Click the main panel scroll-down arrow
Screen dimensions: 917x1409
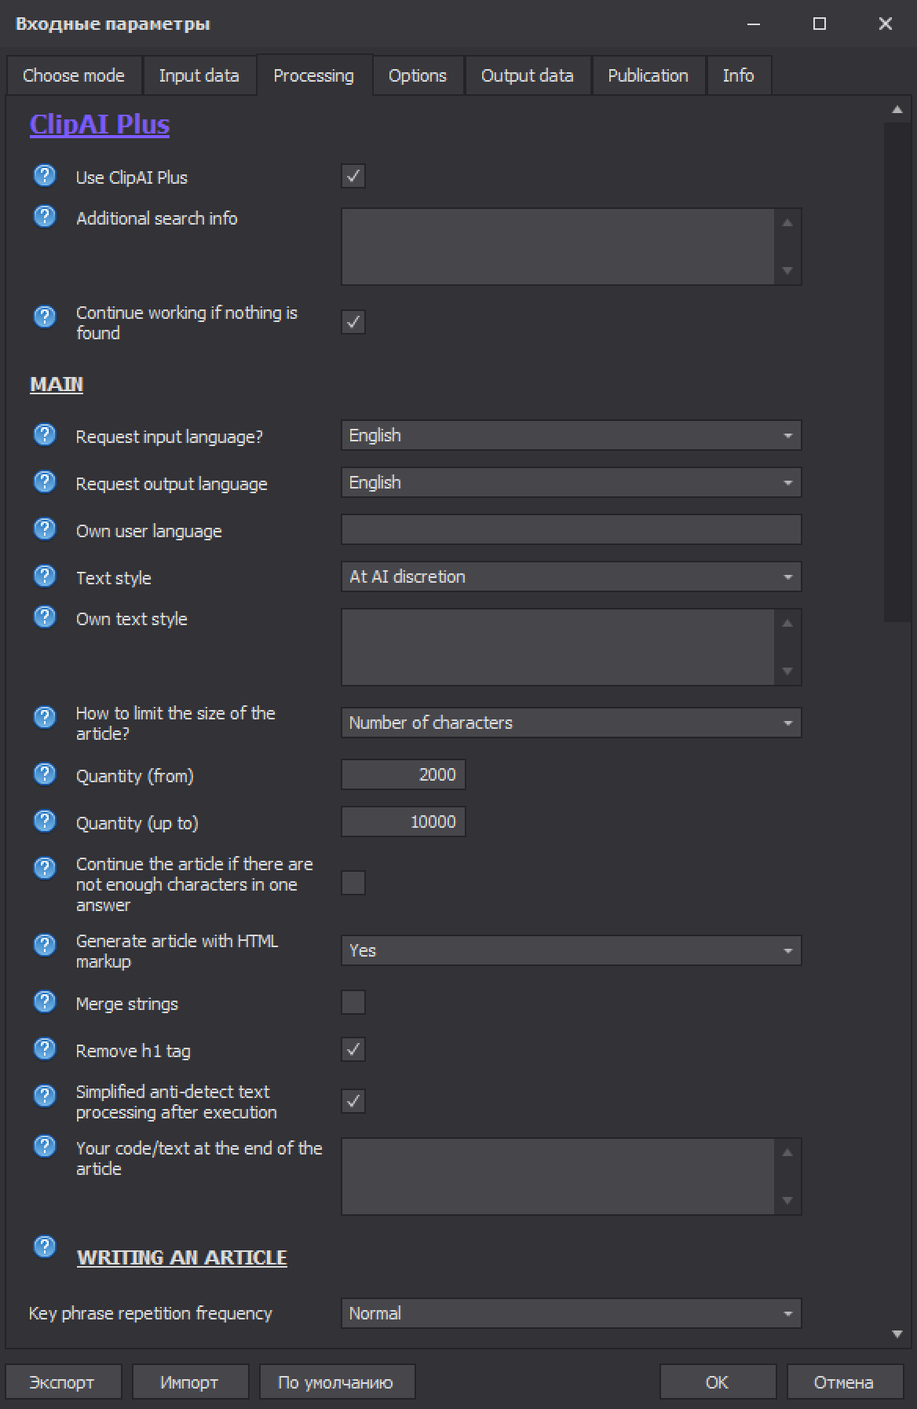point(897,1334)
